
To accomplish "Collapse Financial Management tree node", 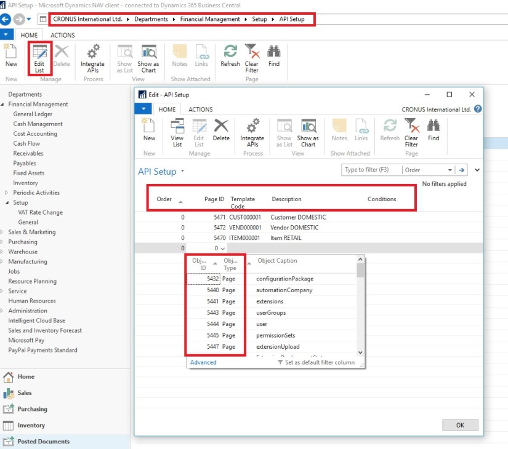I will [2, 104].
